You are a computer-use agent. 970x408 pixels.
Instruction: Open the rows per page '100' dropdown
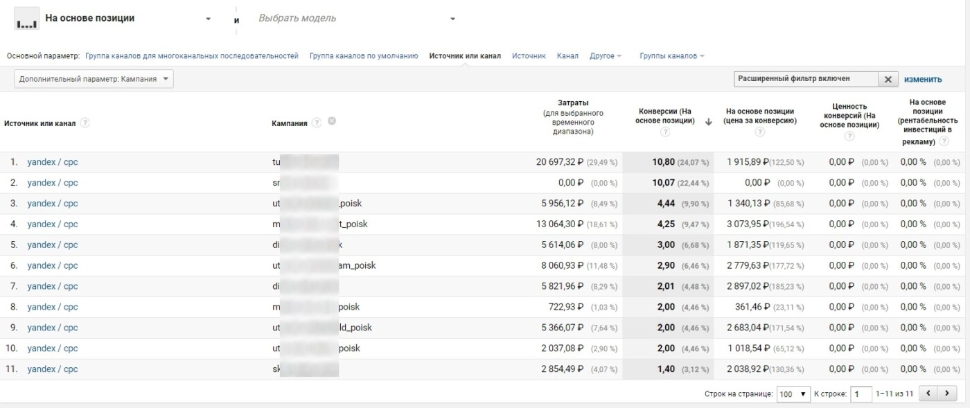click(793, 393)
